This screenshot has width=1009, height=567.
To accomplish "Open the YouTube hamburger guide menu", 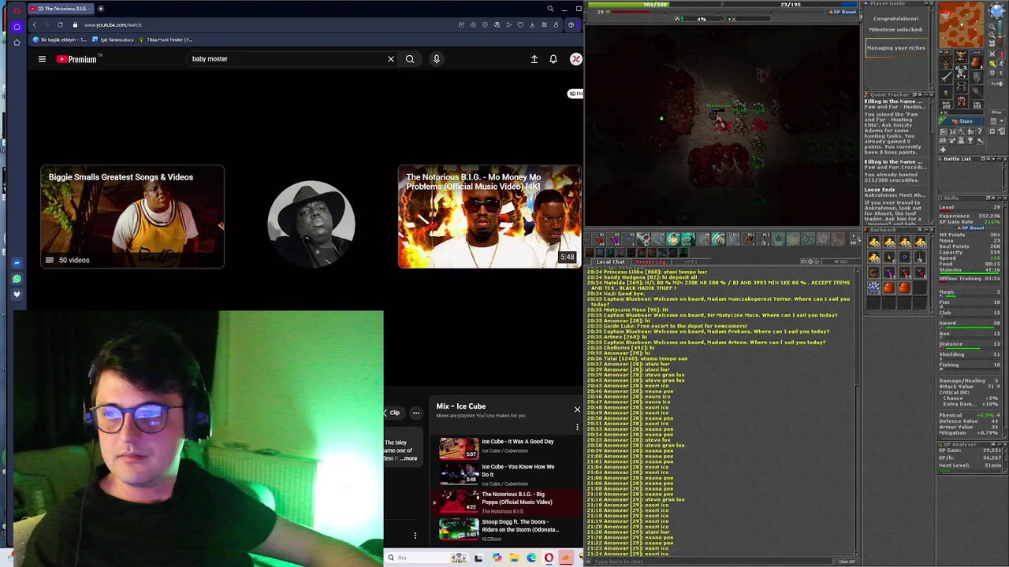I will (42, 59).
